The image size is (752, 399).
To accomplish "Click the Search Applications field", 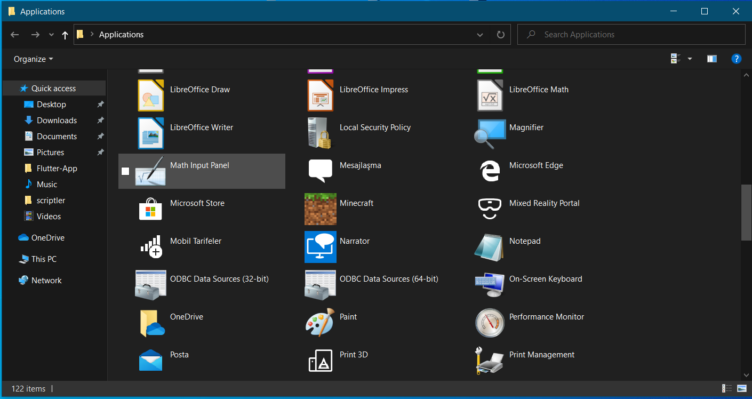I will coord(631,35).
